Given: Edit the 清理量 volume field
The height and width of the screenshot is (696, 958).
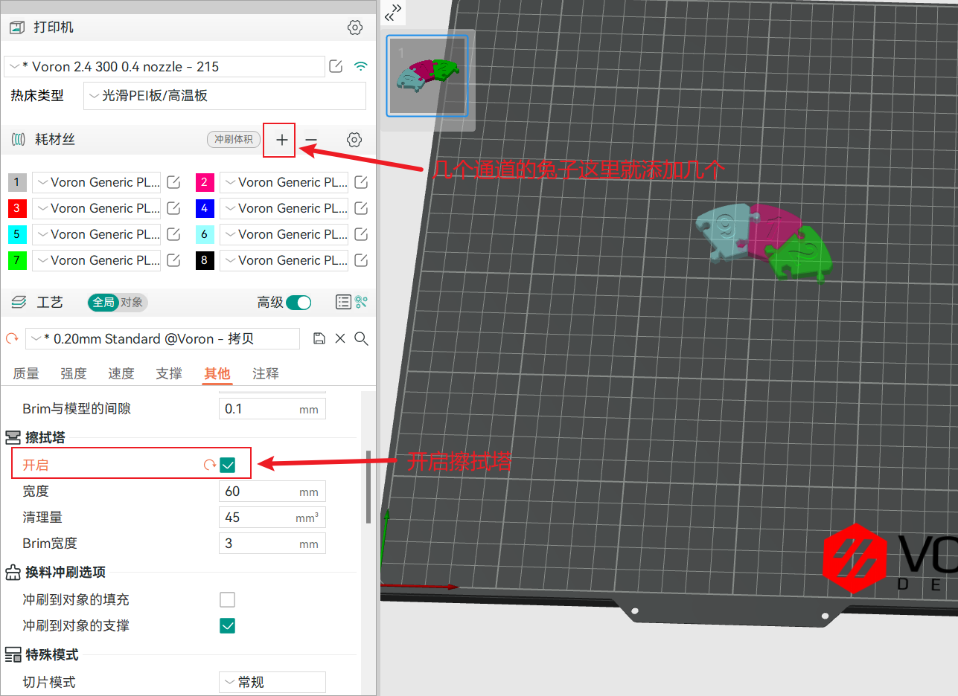Looking at the screenshot, I should coord(272,518).
